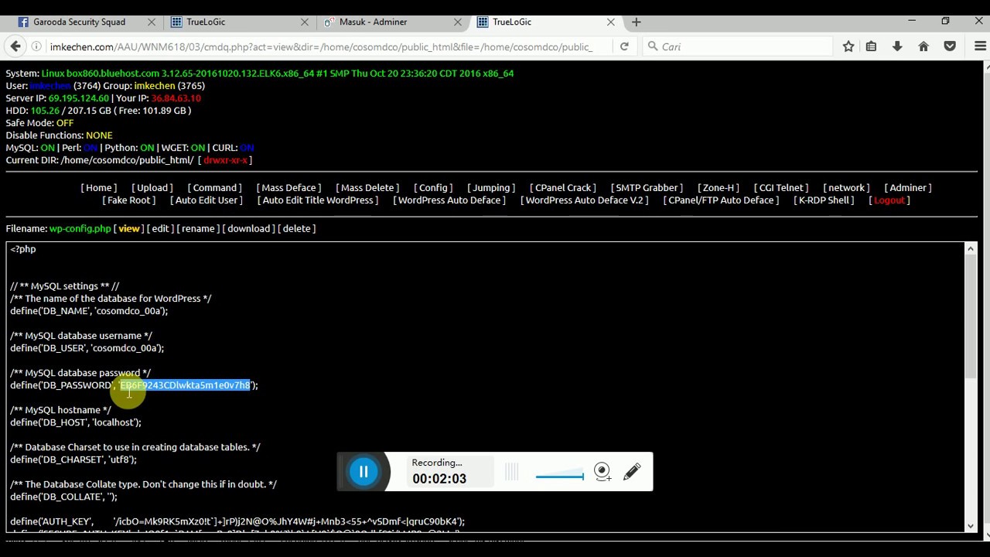Open the K-RDP Shell link
The height and width of the screenshot is (557, 990).
click(x=824, y=200)
